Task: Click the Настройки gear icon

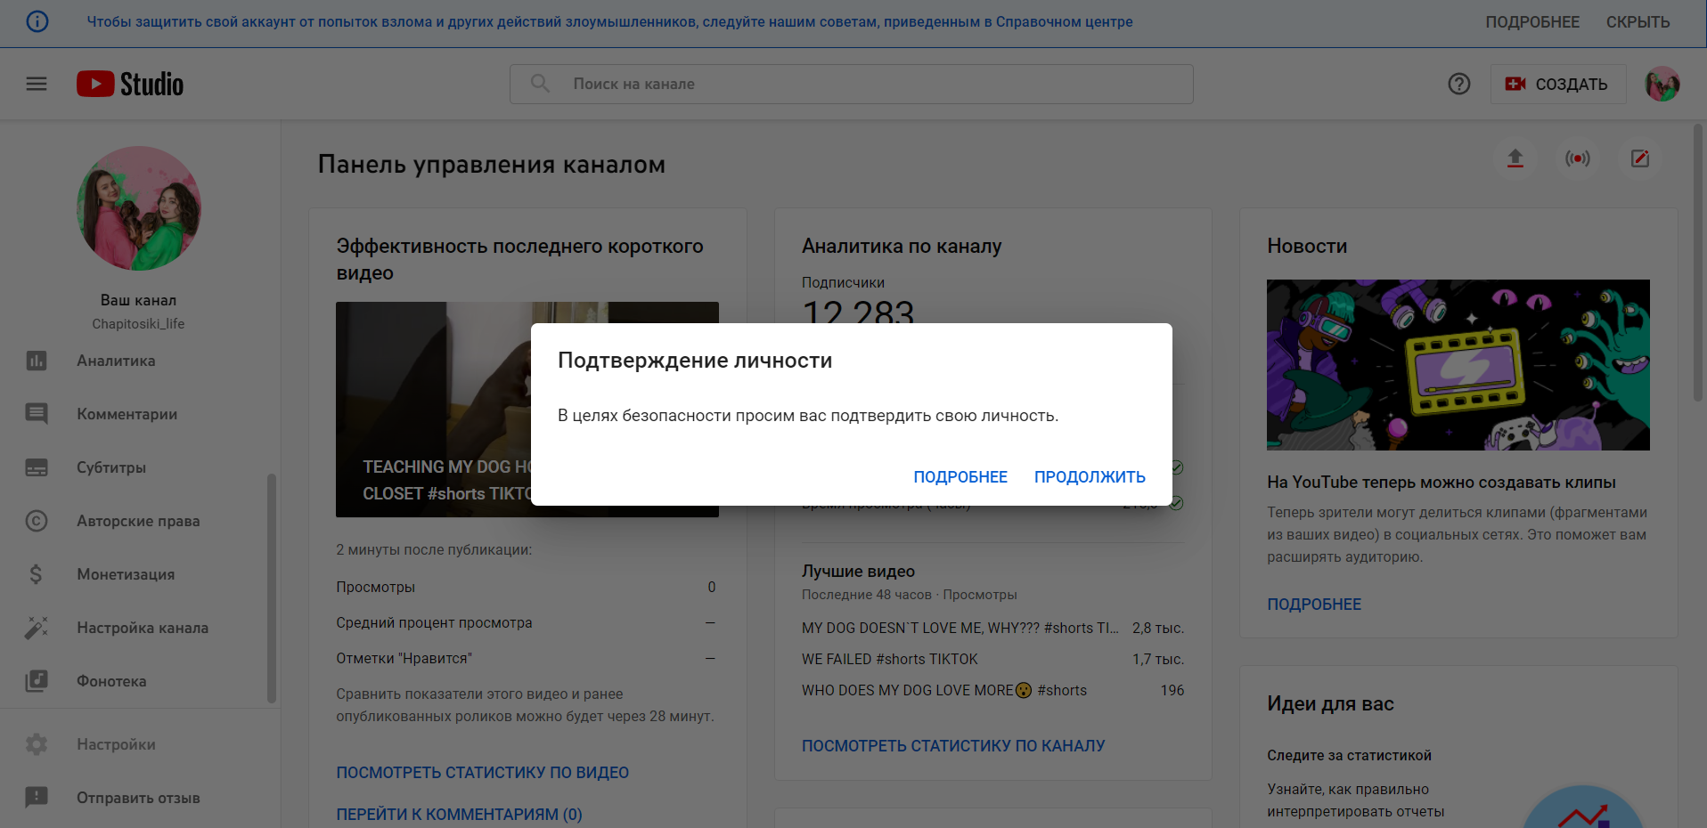Action: click(x=37, y=744)
